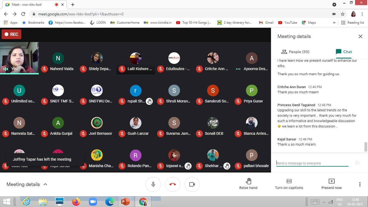Open the three-dot more options menu
The height and width of the screenshot is (207, 368).
click(360, 184)
